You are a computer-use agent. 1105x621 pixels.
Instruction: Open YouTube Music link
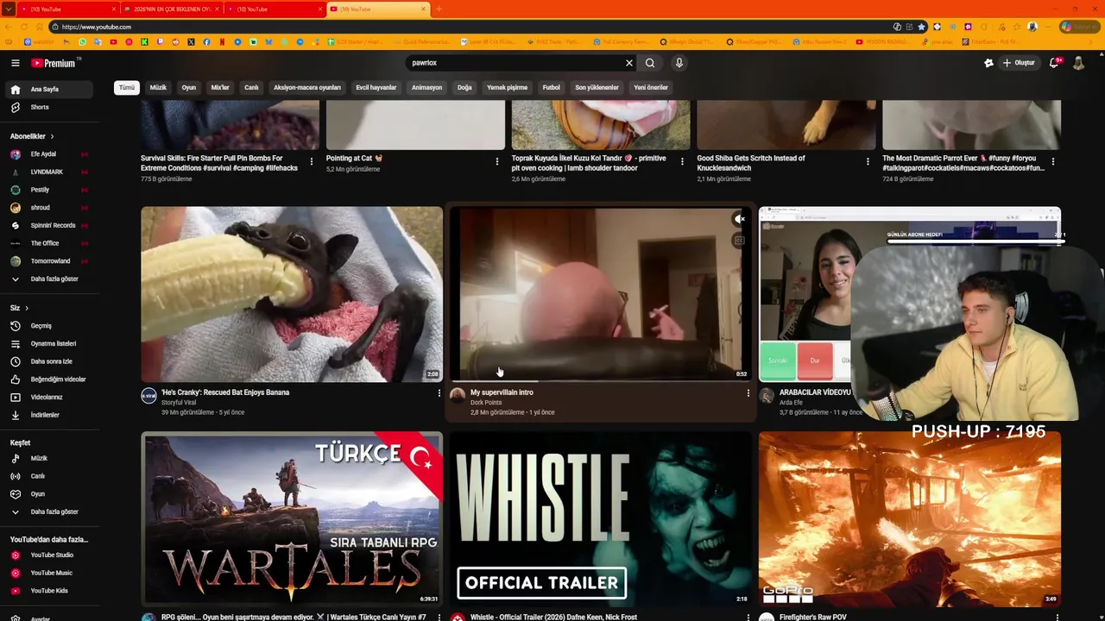[49, 573]
